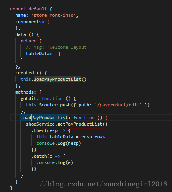Click the ".then" call
Viewport: 172px width, 192px height.
pos(38,131)
